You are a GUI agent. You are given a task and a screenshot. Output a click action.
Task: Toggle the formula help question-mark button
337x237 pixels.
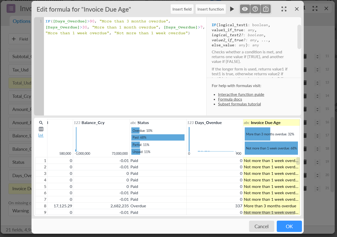click(x=255, y=9)
